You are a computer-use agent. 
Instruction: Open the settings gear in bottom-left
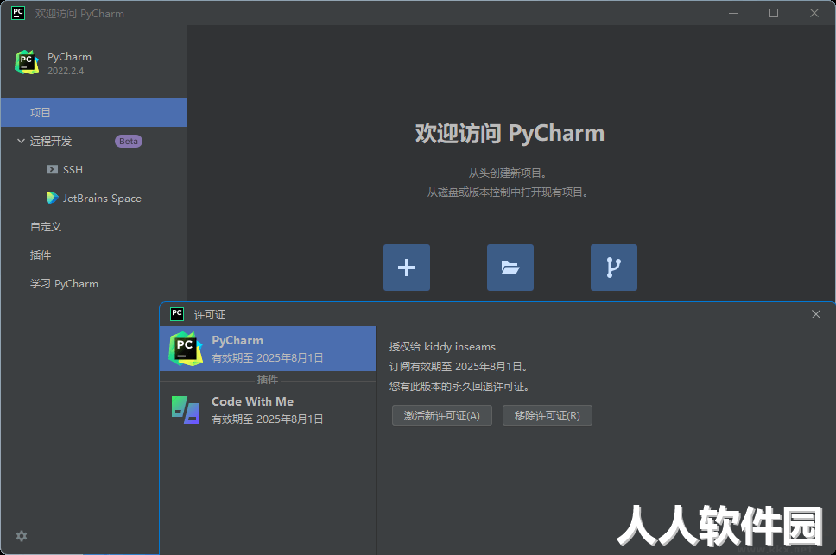pos(22,536)
